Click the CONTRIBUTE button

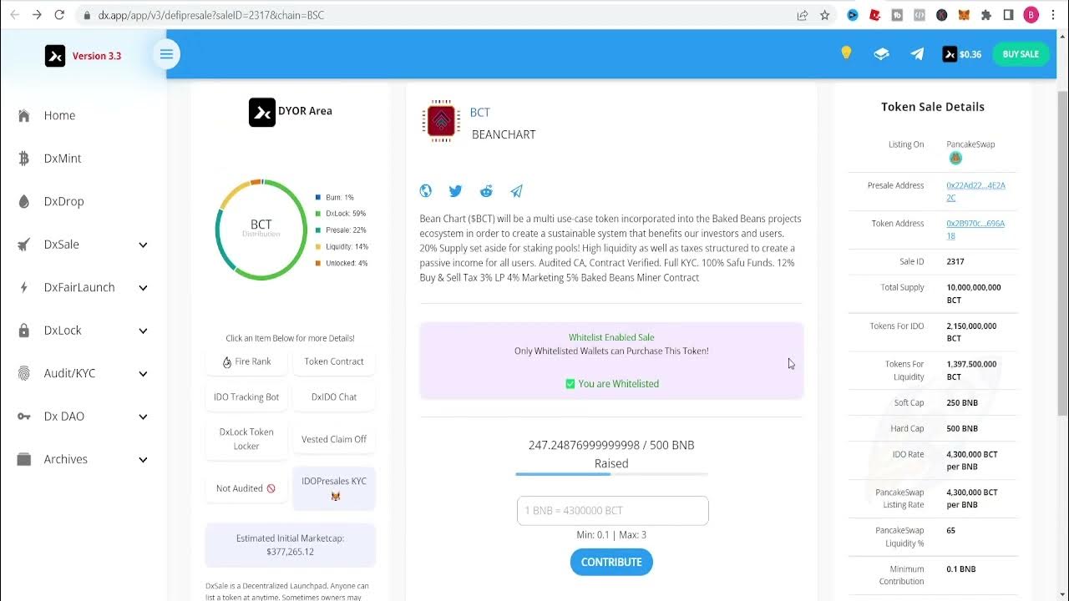611,562
